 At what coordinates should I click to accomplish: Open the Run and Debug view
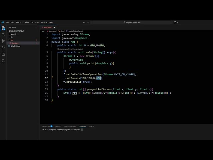(3, 48)
